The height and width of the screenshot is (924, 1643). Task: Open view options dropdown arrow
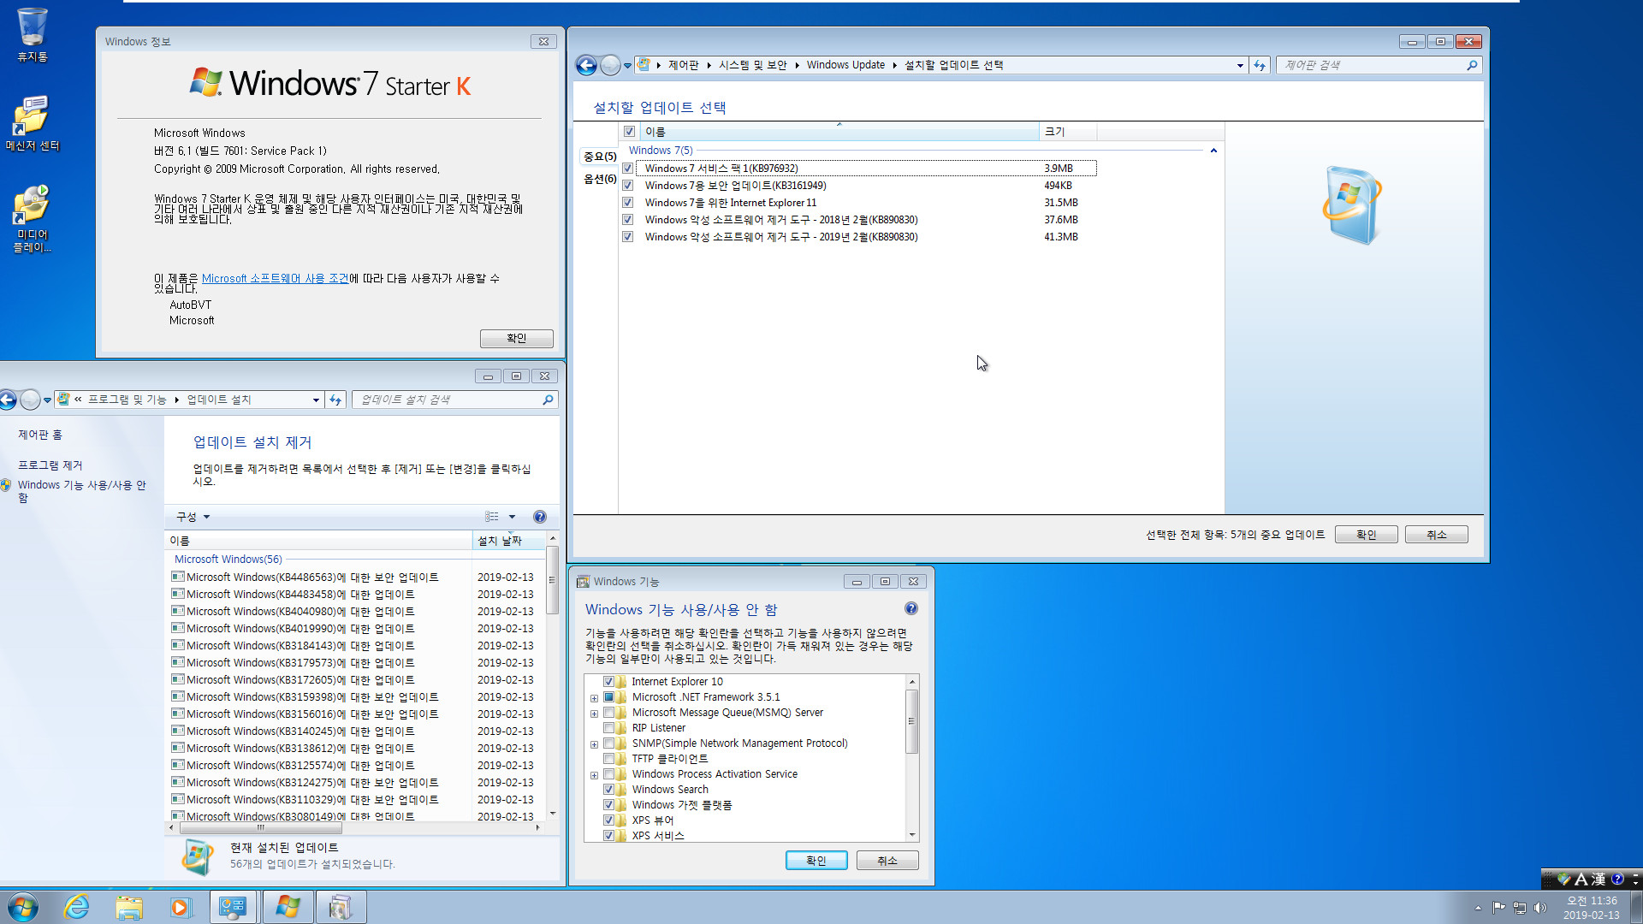coord(512,517)
